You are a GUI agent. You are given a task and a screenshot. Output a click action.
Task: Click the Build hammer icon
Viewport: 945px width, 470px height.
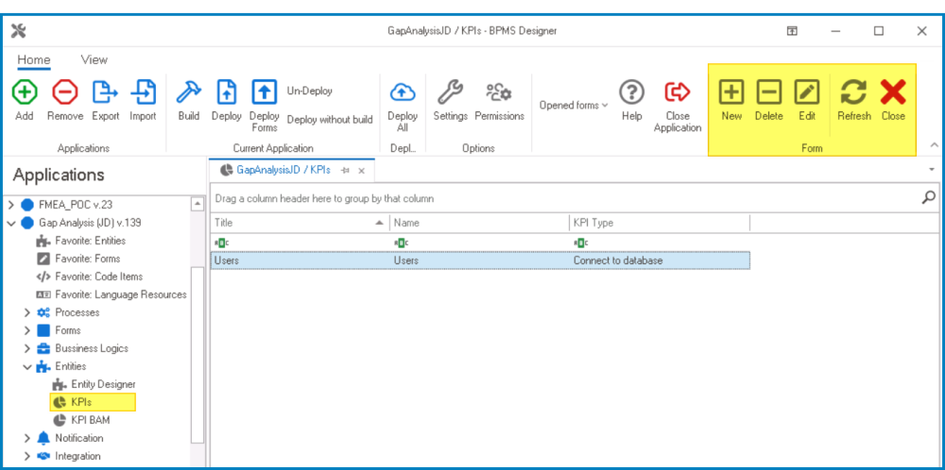coord(189,92)
